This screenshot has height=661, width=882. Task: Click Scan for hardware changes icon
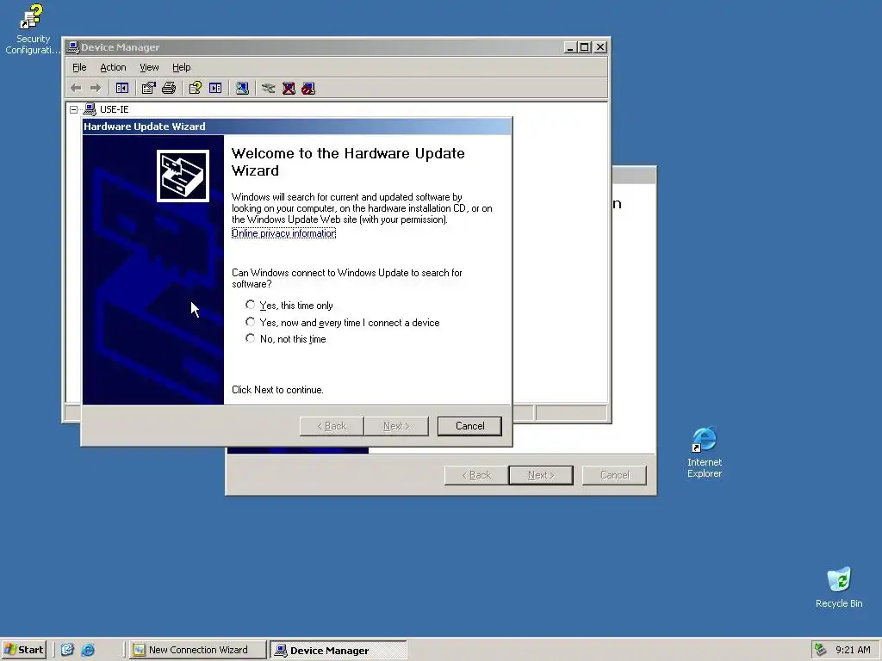[242, 89]
